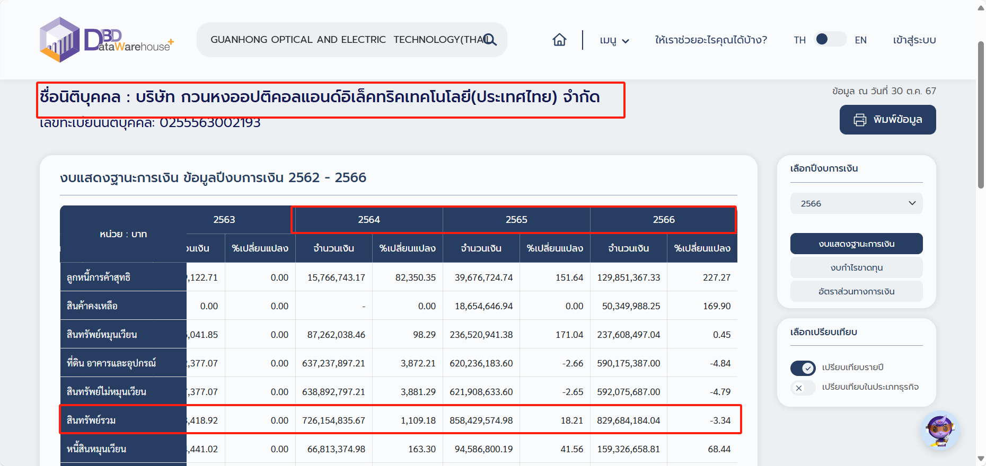Click the 2565 column header
The width and height of the screenshot is (986, 466).
pos(516,220)
